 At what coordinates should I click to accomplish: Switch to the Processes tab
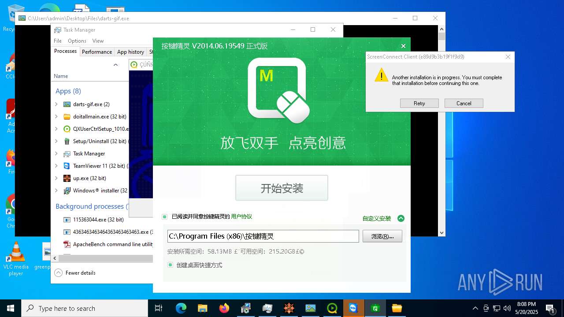pos(65,51)
